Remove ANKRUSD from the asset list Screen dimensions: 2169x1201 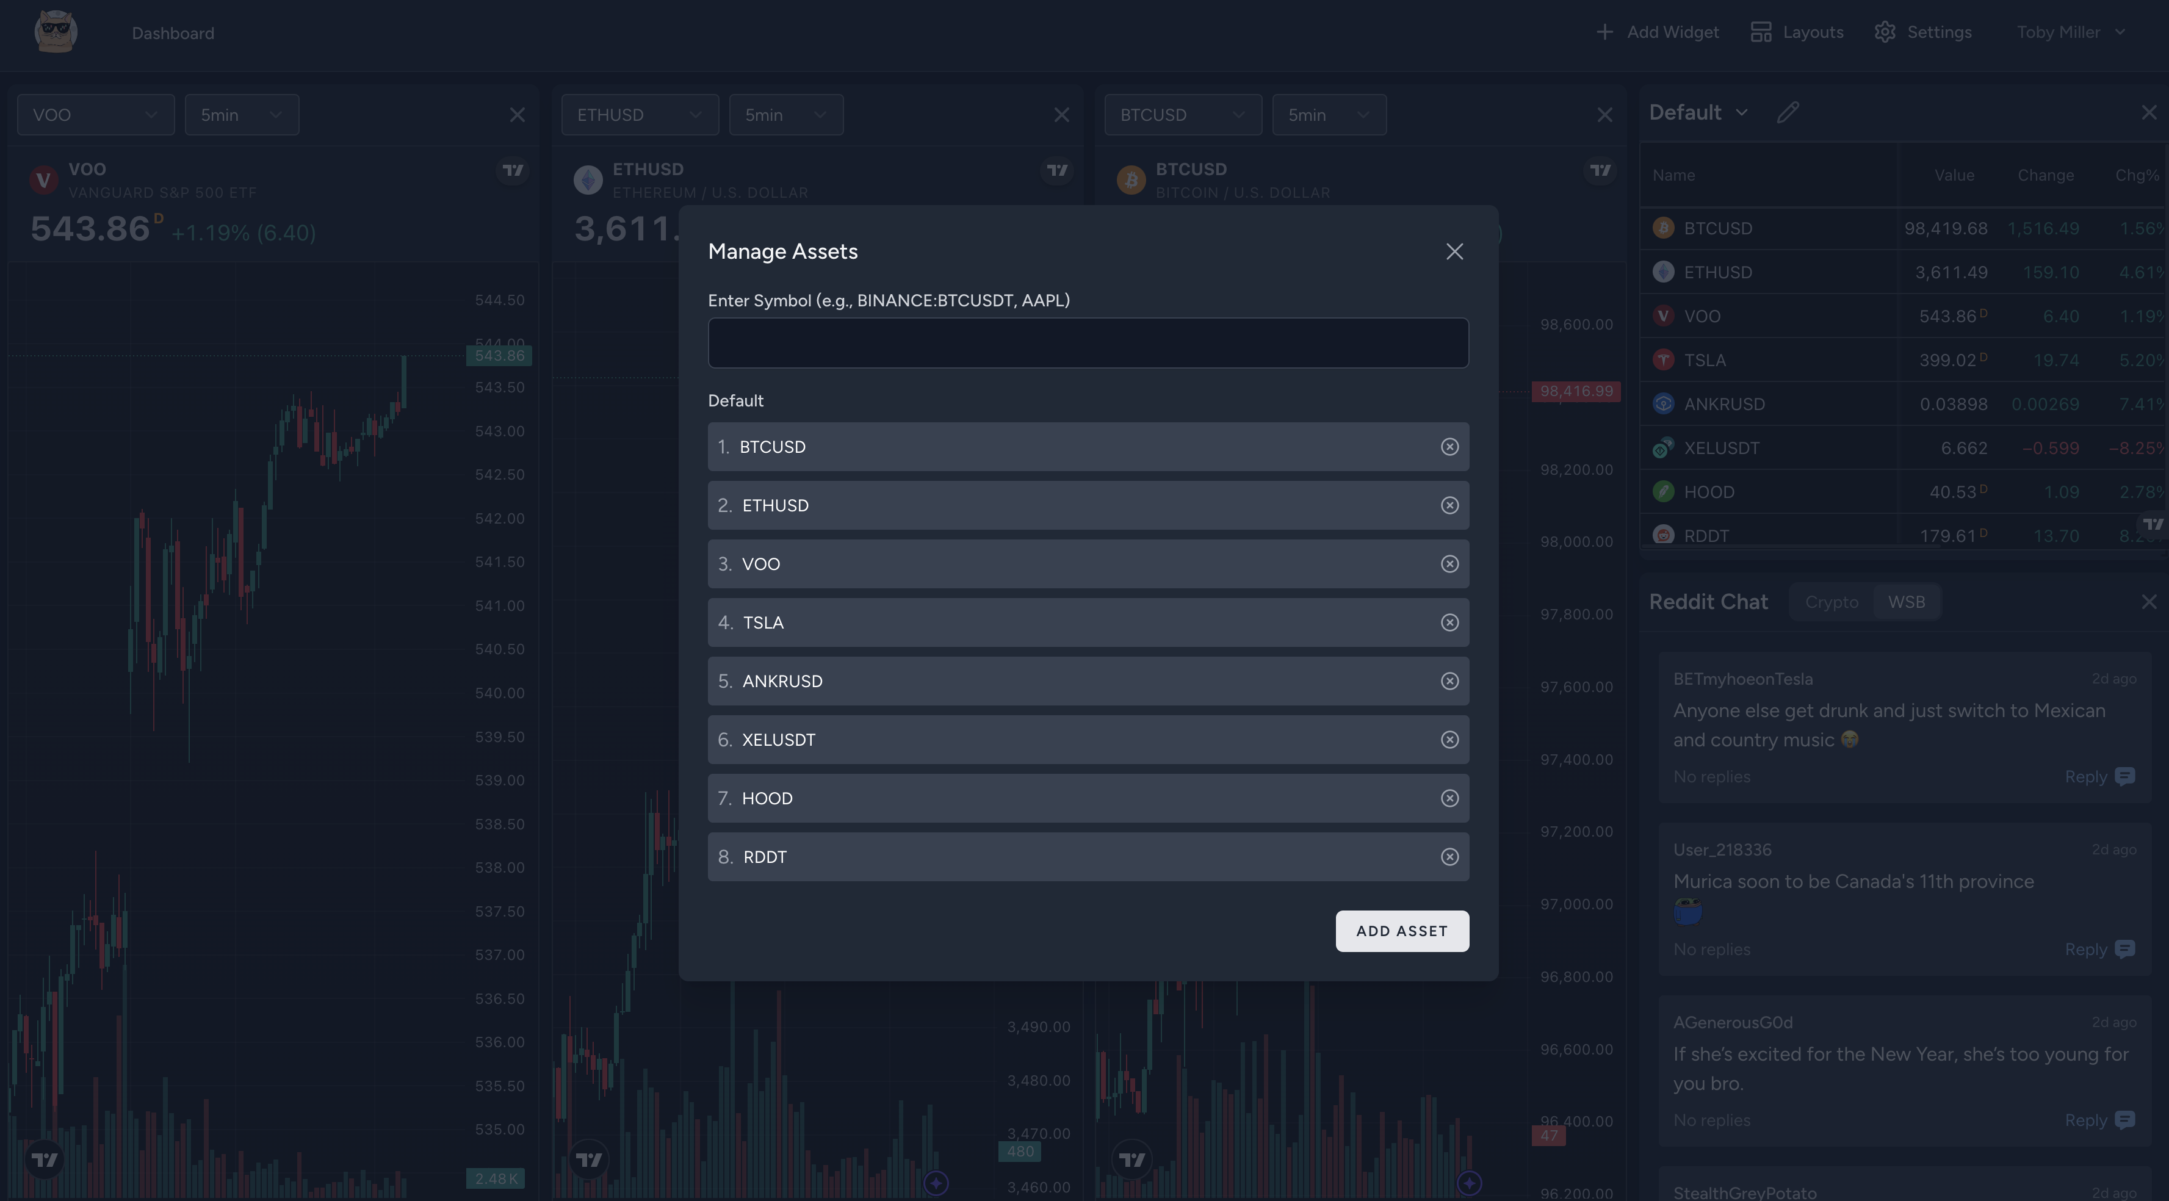coord(1449,680)
